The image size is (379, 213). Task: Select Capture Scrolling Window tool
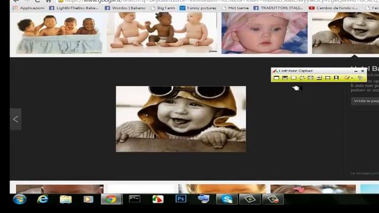(x=319, y=78)
